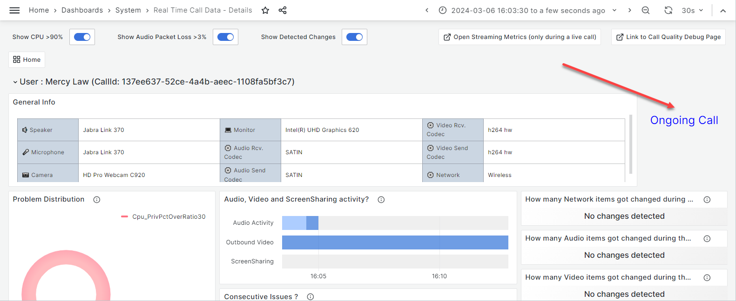This screenshot has width=736, height=301.
Task: Open Streaming Metrics link
Action: (x=520, y=37)
